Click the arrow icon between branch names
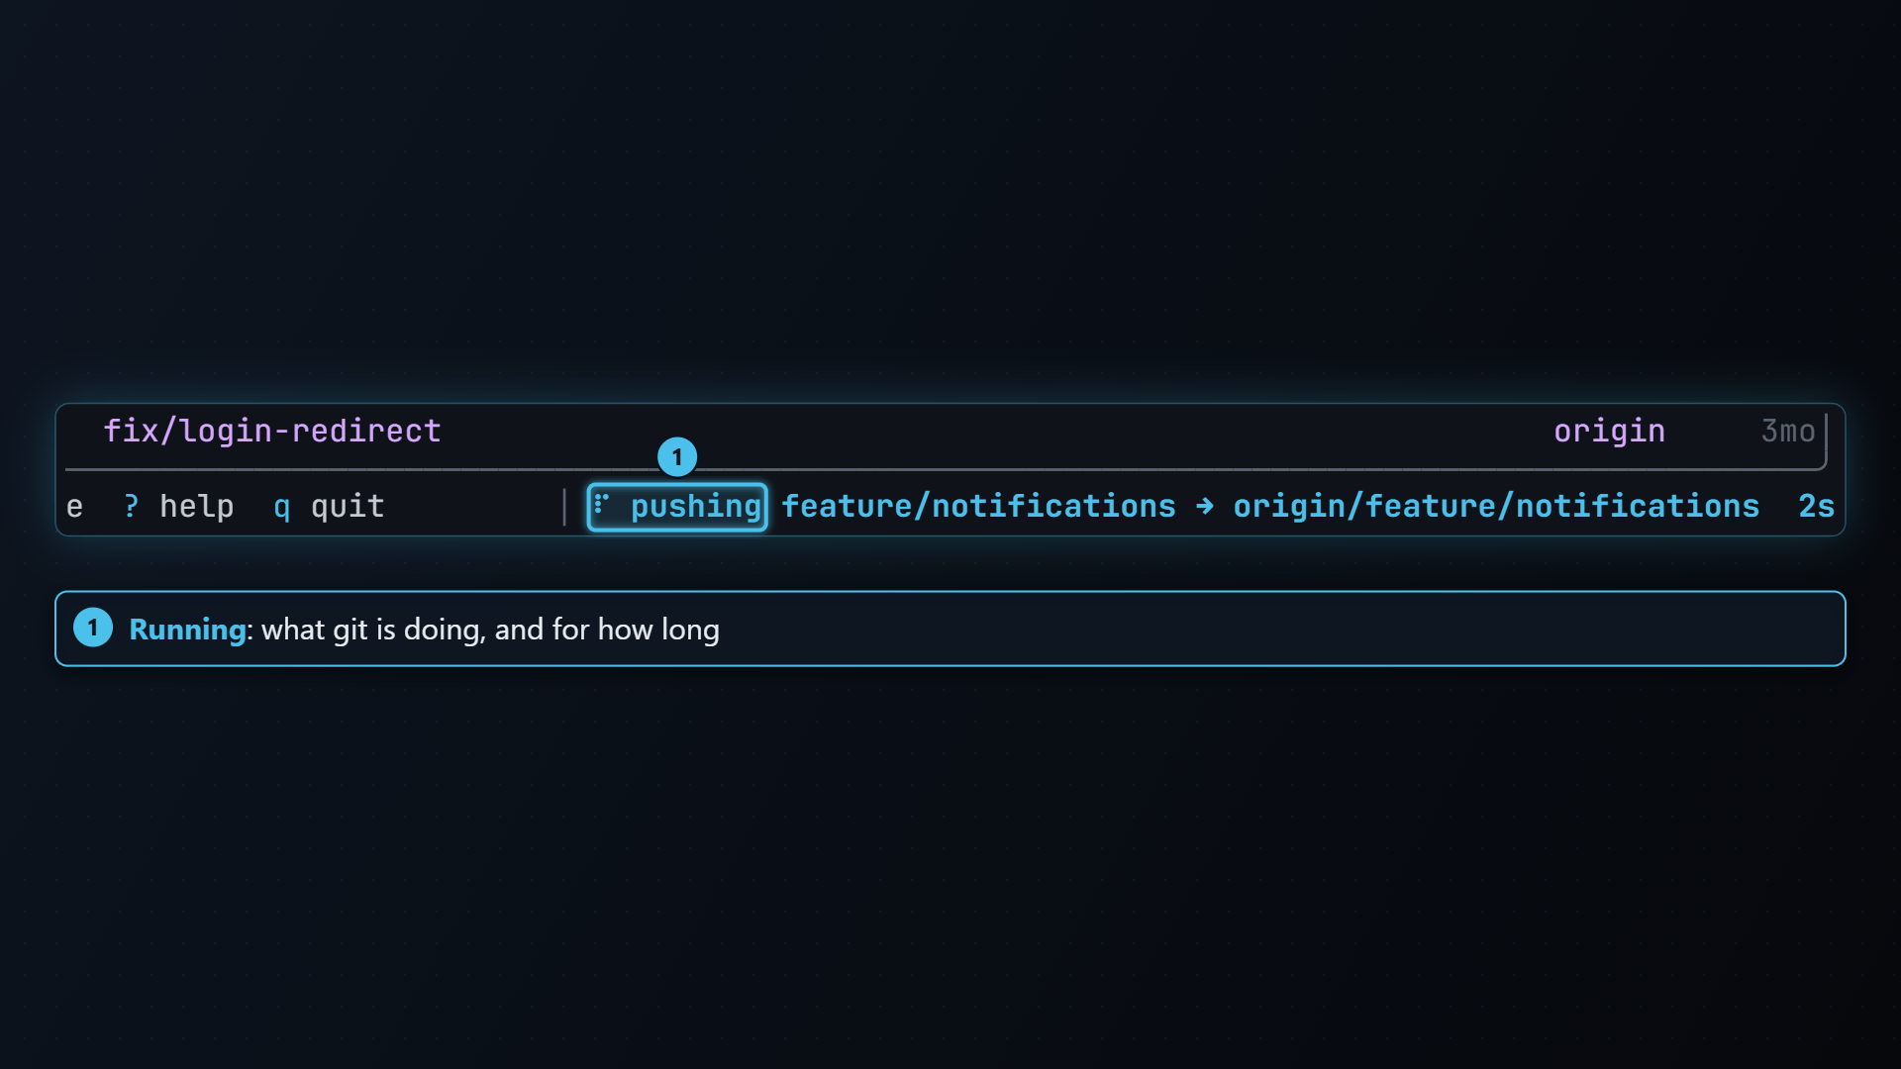The width and height of the screenshot is (1901, 1069). coord(1205,507)
